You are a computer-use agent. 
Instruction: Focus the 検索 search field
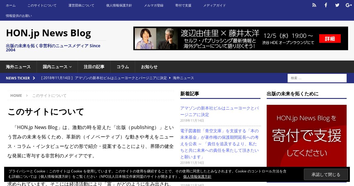coord(317,78)
